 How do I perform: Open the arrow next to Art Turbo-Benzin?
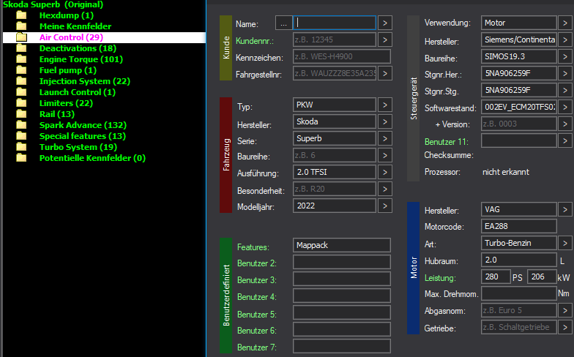565,243
